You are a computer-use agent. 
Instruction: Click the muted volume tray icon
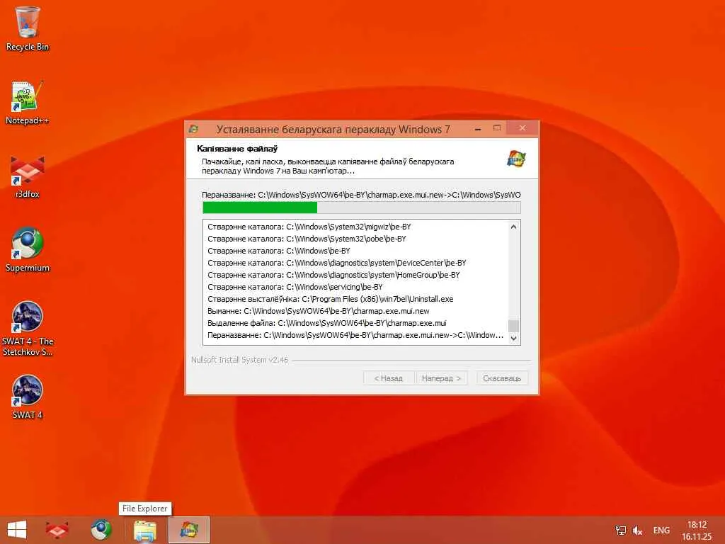[638, 531]
